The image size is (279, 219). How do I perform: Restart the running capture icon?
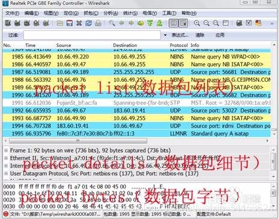click(x=46, y=23)
